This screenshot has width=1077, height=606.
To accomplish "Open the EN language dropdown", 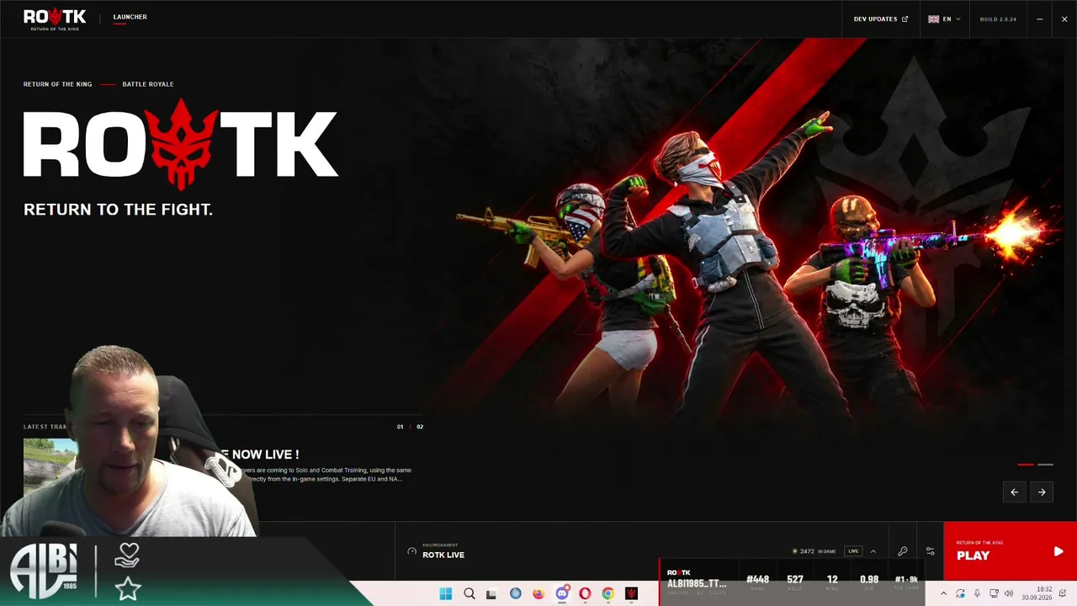I will pyautogui.click(x=944, y=19).
